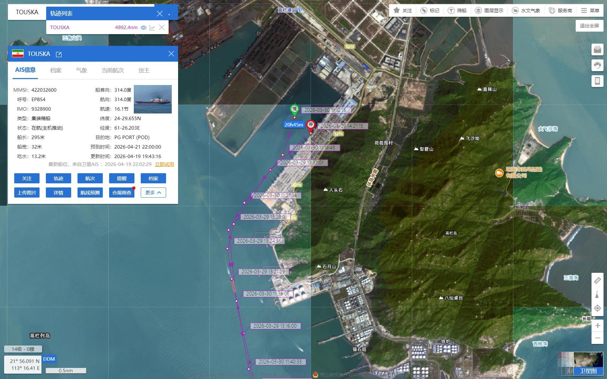Open the 档案 tab
The width and height of the screenshot is (607, 379).
coord(56,70)
